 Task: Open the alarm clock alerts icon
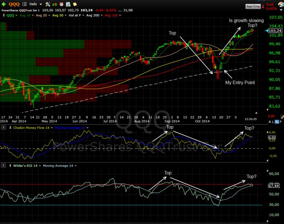pos(61,4)
